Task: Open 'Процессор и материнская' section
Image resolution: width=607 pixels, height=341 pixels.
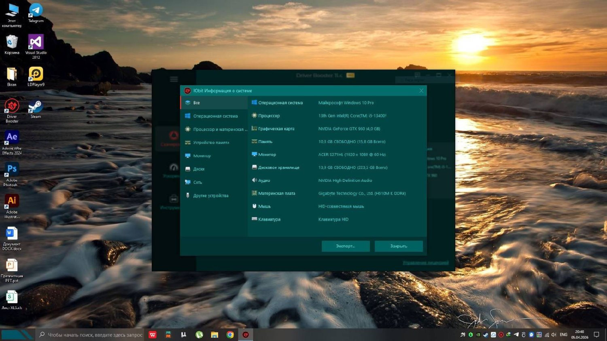Action: (x=220, y=129)
